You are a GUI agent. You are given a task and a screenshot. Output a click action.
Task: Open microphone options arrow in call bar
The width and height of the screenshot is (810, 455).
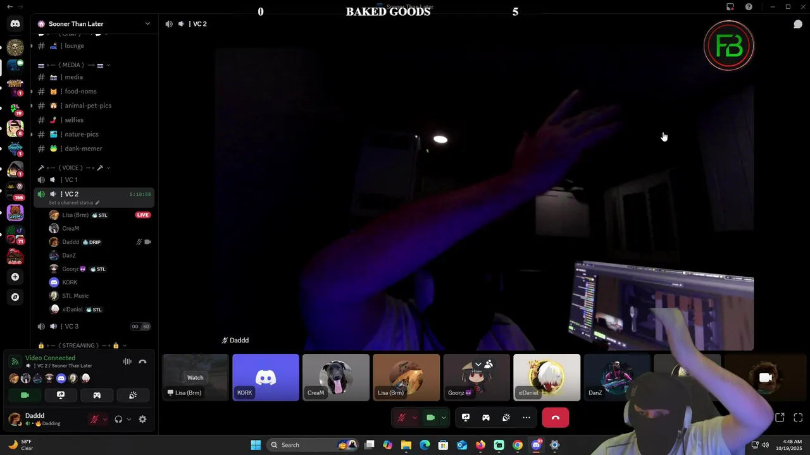click(414, 418)
